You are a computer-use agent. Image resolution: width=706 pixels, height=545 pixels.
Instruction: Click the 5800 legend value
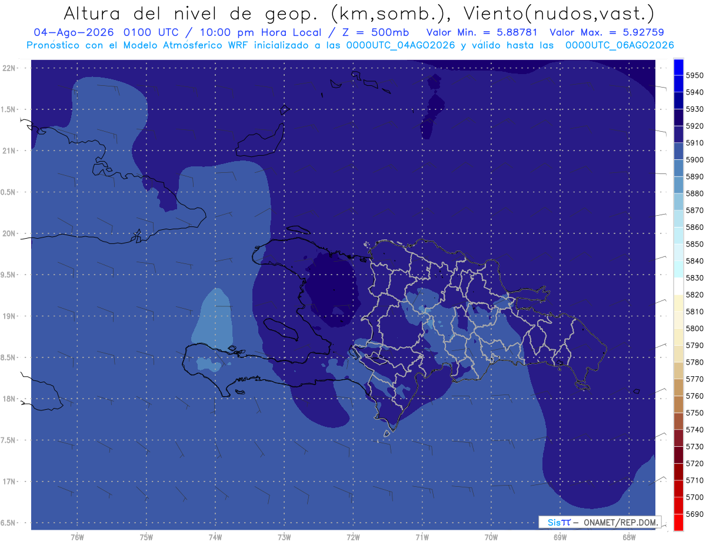[x=695, y=328]
